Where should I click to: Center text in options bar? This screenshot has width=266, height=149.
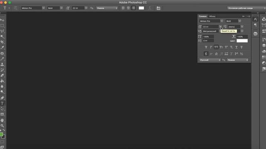coord(128,8)
